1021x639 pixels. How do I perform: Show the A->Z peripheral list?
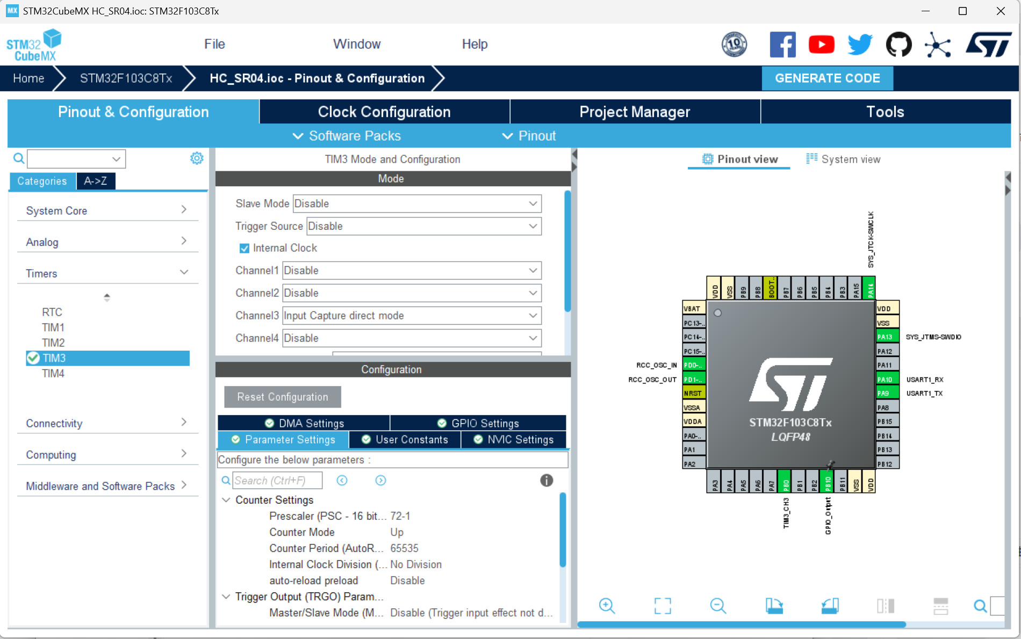[x=96, y=181]
